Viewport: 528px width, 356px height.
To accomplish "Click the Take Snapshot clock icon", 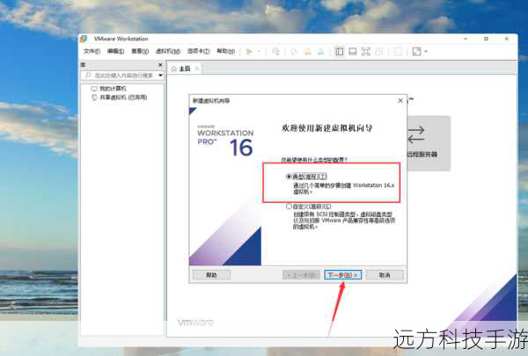I will coord(294,52).
